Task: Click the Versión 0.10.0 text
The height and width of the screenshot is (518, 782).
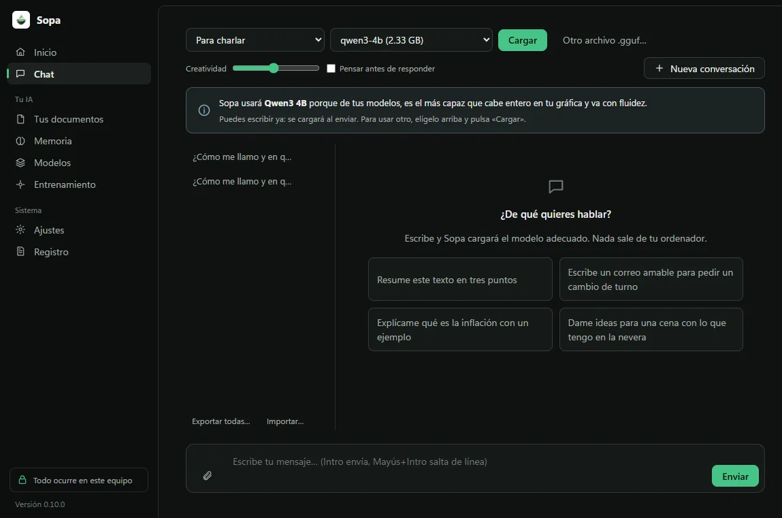Action: (40, 504)
